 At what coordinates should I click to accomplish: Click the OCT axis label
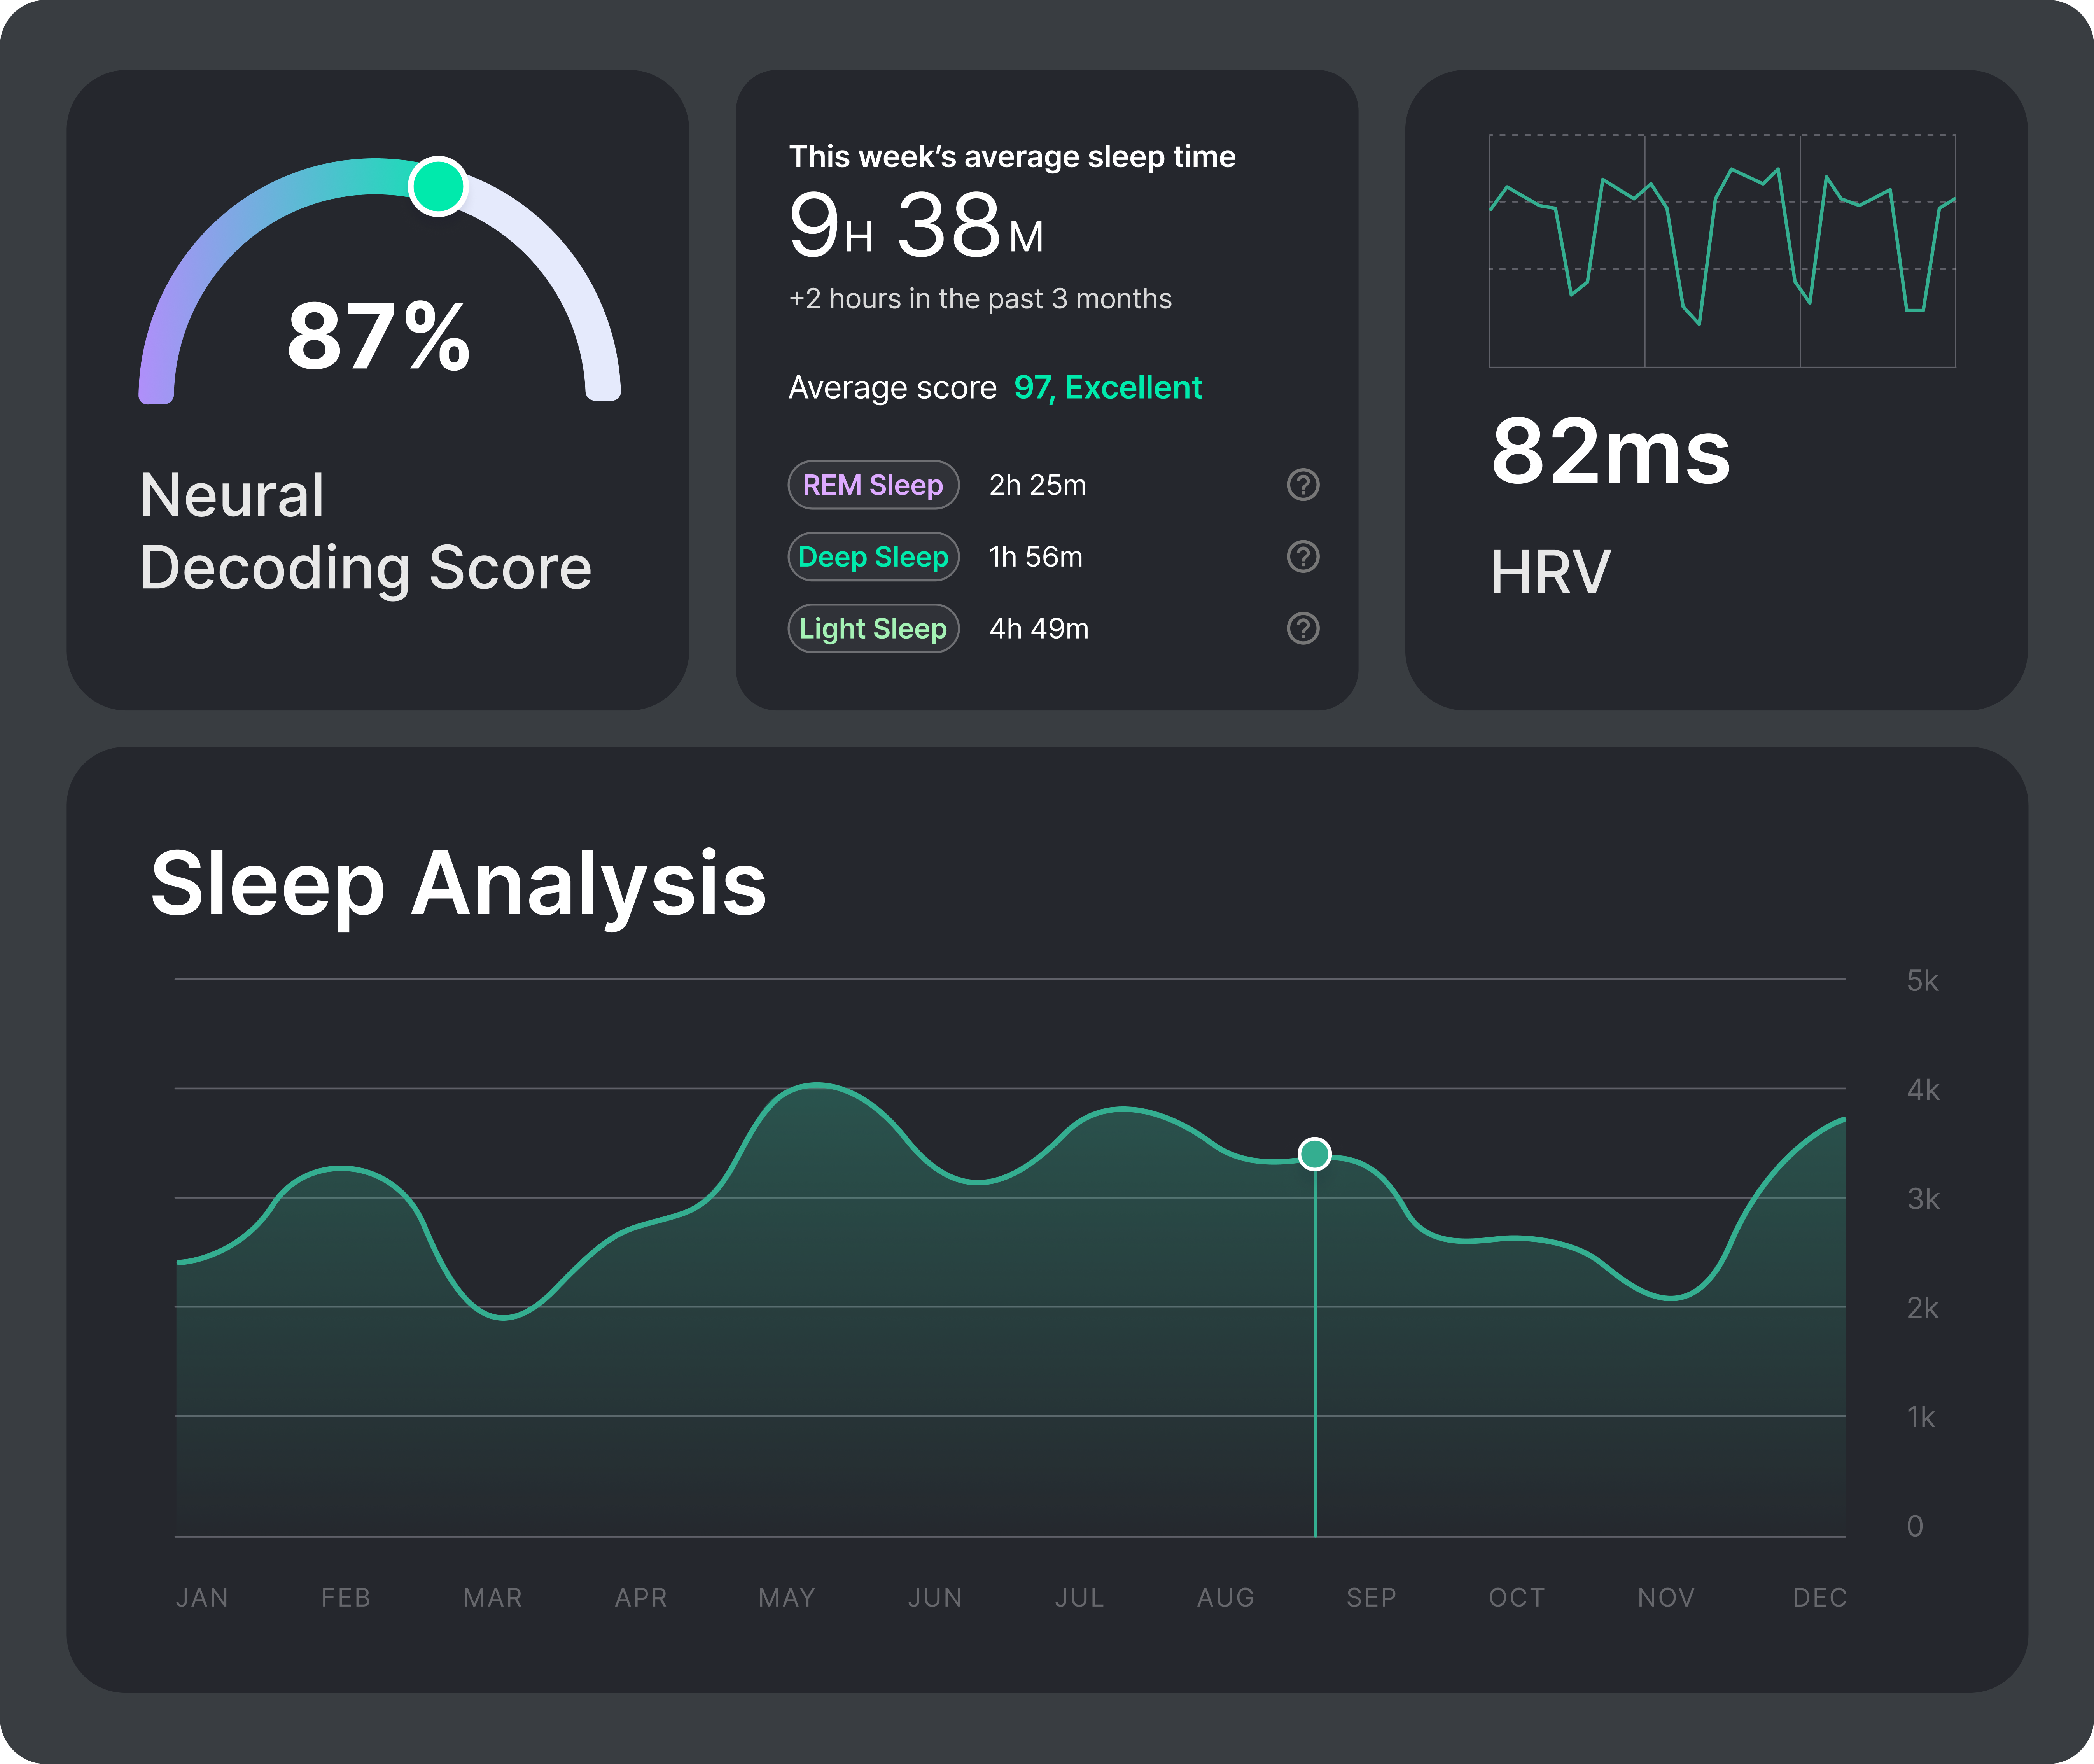coord(1517,1597)
